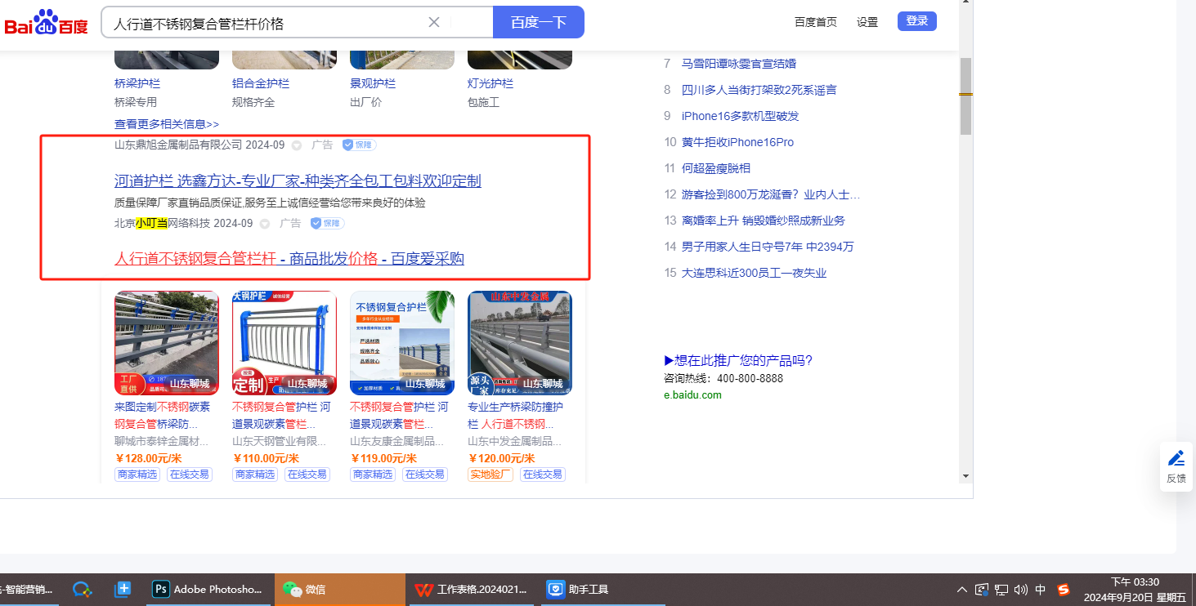Viewport: 1196px width, 606px height.
Task: Open hot search 四川多人当街打架致2死系谣言
Action: click(759, 90)
